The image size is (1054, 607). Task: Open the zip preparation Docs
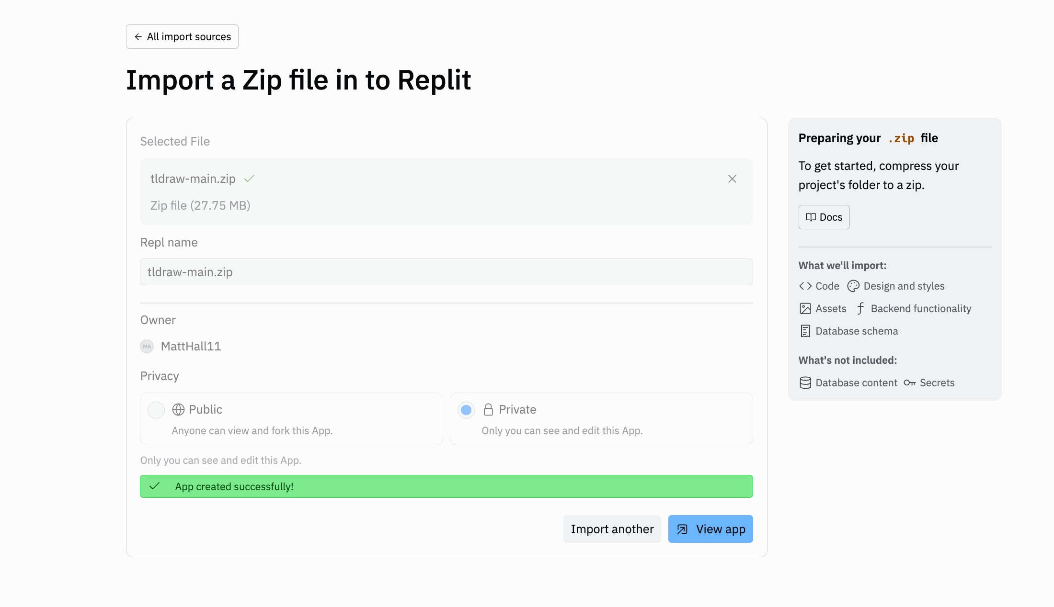(x=824, y=217)
